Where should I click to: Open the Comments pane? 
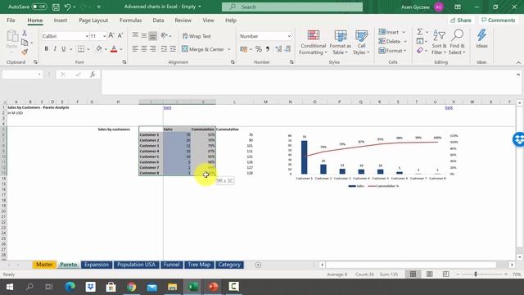499,20
